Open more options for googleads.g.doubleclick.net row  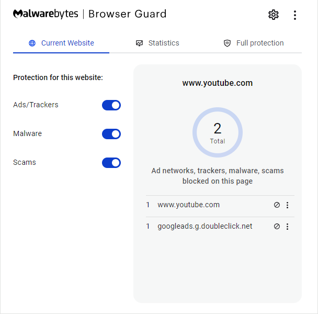287,226
